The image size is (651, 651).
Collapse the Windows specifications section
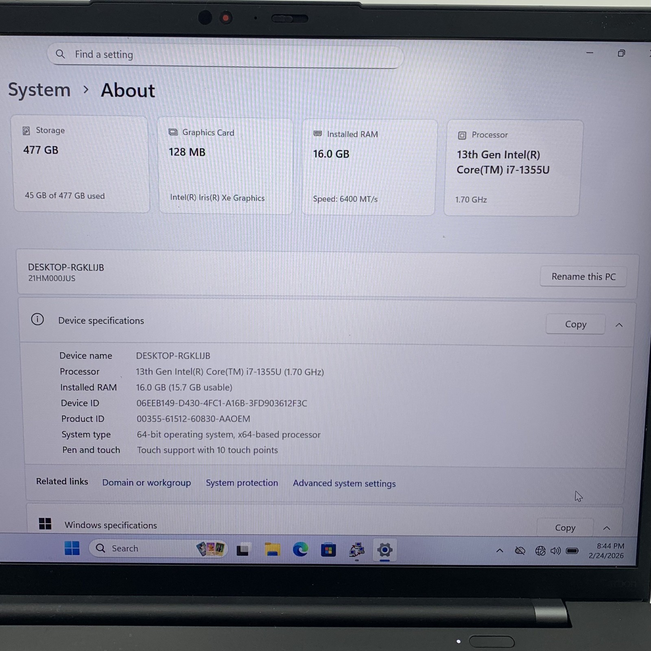point(607,528)
